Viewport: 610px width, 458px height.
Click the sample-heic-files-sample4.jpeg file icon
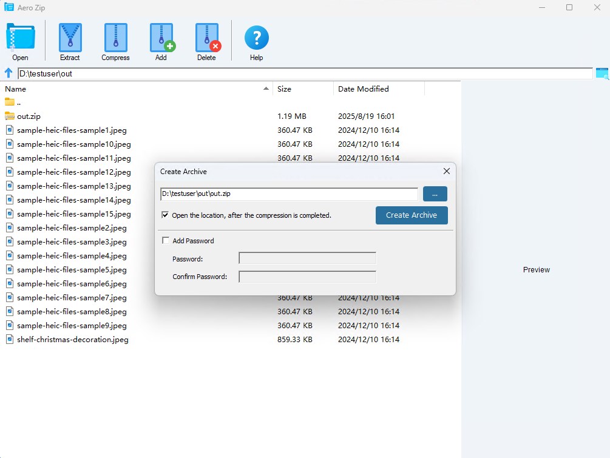click(10, 256)
